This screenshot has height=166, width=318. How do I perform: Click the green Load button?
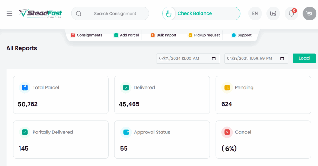point(304,59)
